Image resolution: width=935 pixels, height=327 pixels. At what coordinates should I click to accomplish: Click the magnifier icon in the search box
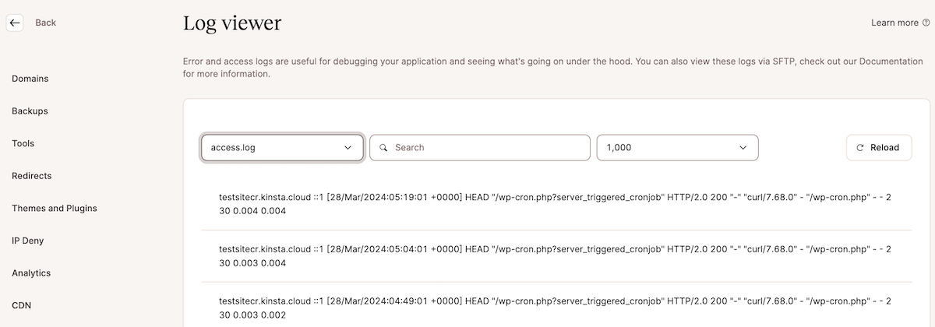(383, 147)
